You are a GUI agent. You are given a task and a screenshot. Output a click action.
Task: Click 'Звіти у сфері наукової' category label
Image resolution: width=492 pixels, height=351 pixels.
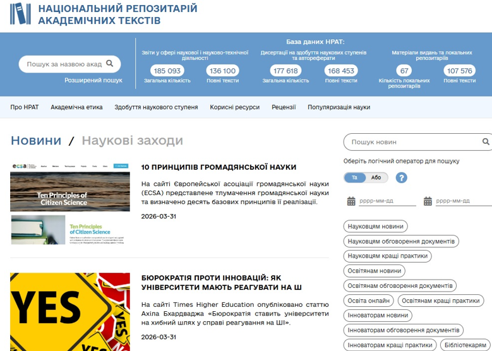pyautogui.click(x=195, y=56)
